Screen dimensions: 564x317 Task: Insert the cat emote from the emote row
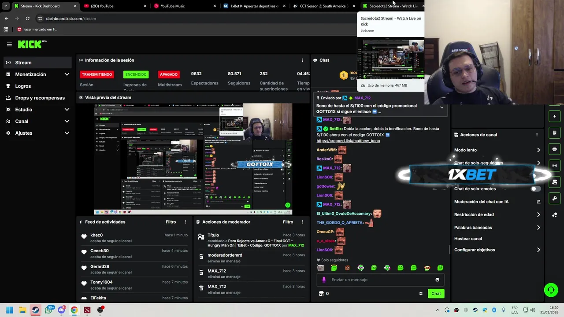(x=320, y=268)
